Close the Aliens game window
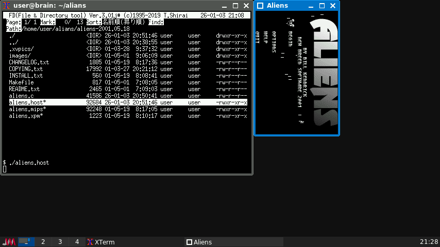This screenshot has width=440, height=247. (332, 6)
